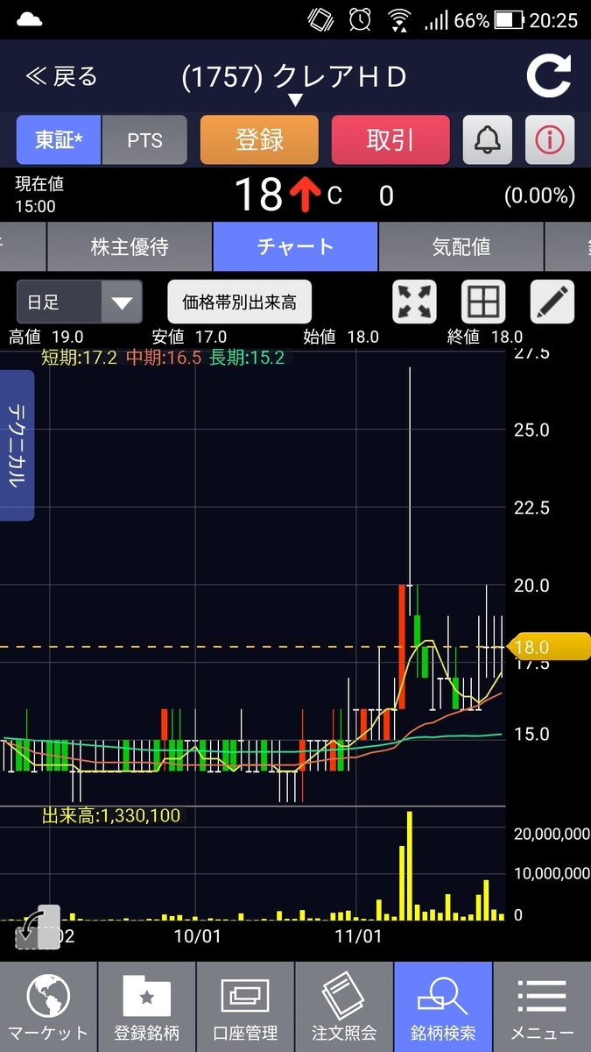Tap the signal strength status icon
Image resolution: width=591 pixels, height=1052 pixels.
point(436,19)
